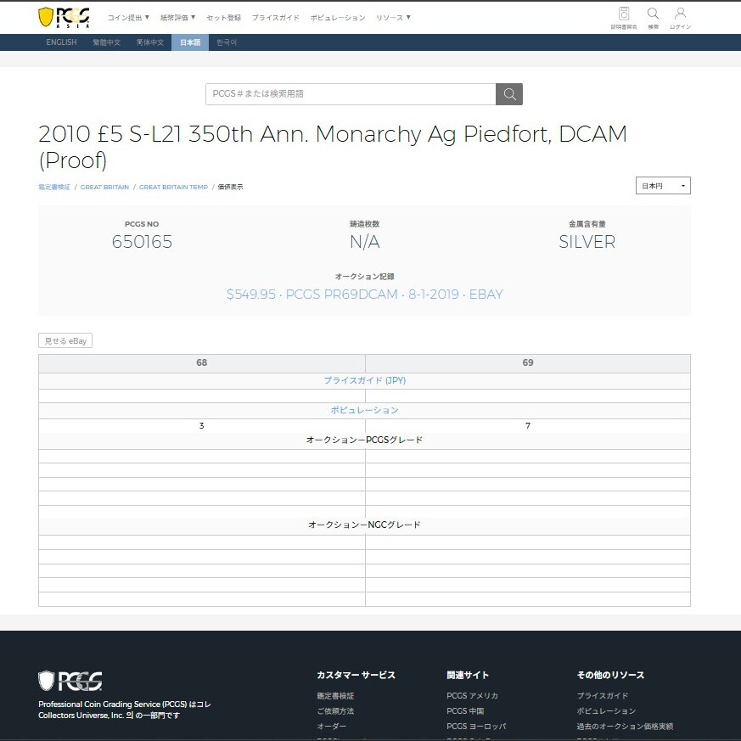The image size is (741, 741).
Task: Click the PCGS logo in the footer
Action: coord(70,681)
